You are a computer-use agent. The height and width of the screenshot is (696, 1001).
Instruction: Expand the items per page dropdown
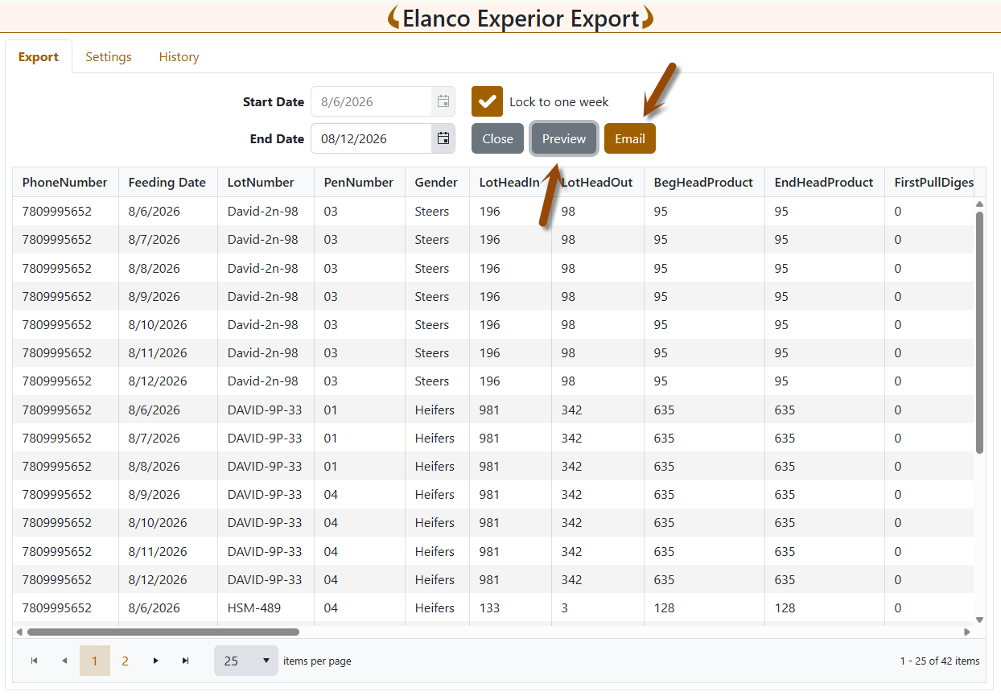point(245,661)
